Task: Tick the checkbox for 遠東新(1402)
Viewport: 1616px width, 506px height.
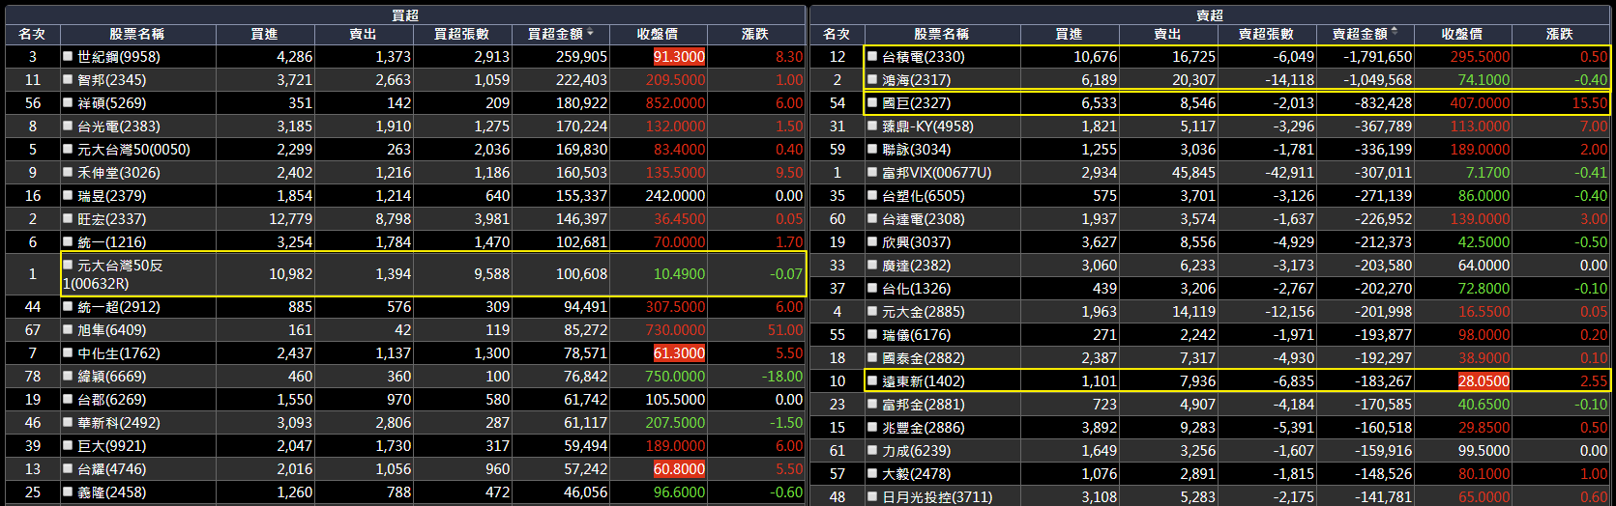Action: pos(872,380)
